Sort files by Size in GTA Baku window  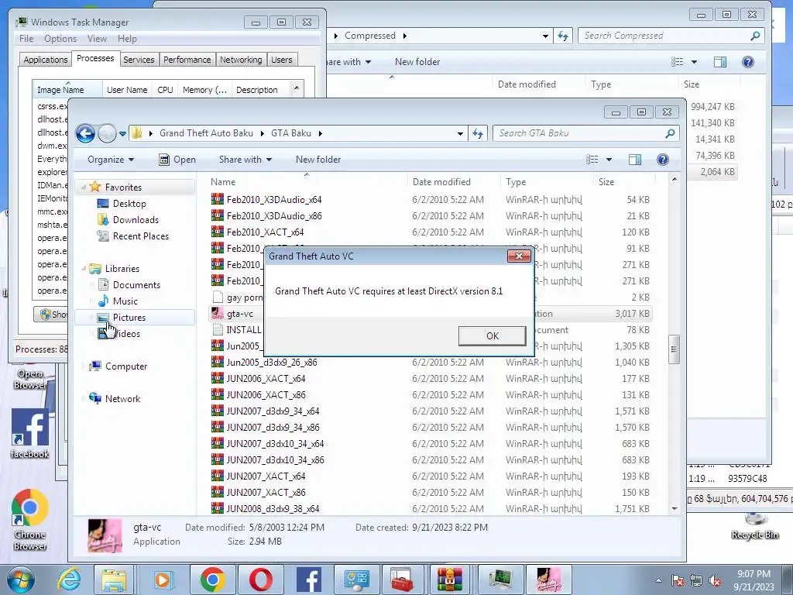[606, 181]
